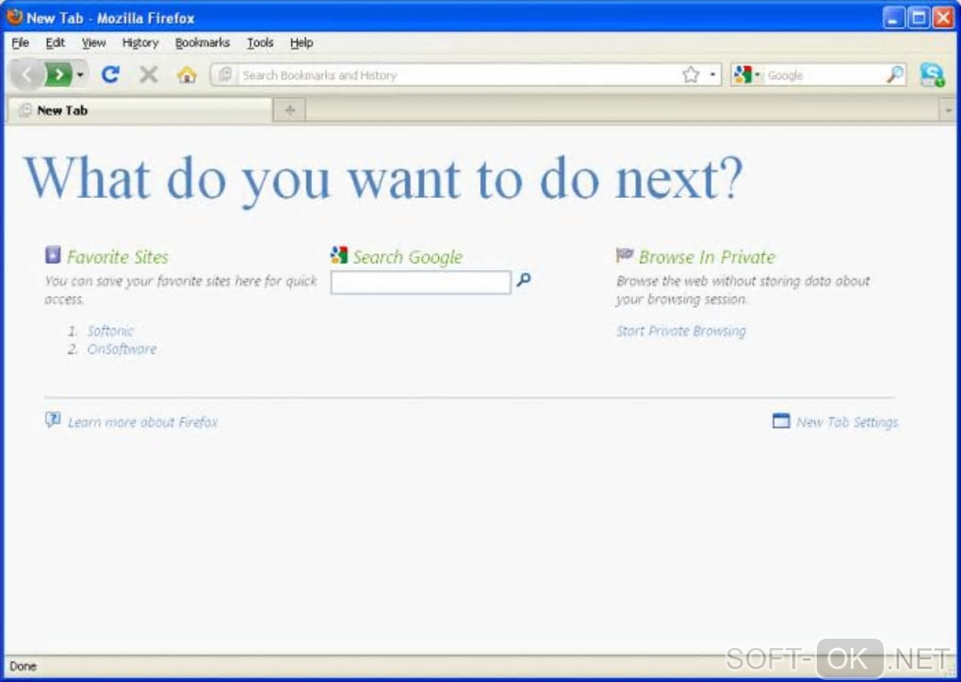Click the Learn more help icon
Viewport: 961px width, 682px height.
pos(53,420)
